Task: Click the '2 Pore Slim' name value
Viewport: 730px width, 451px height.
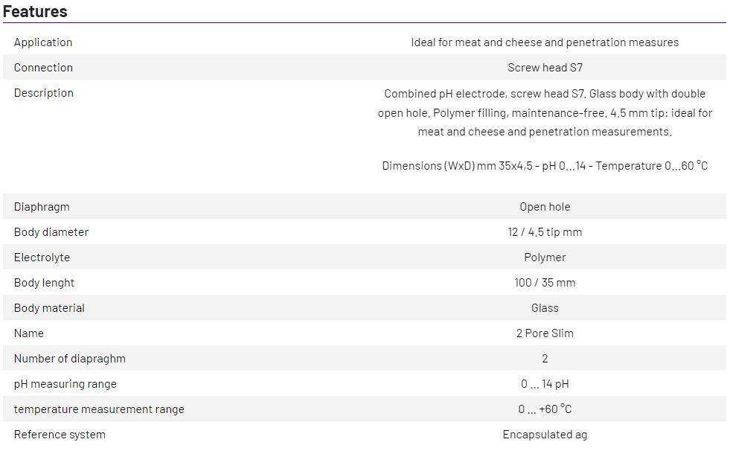Action: 545,333
